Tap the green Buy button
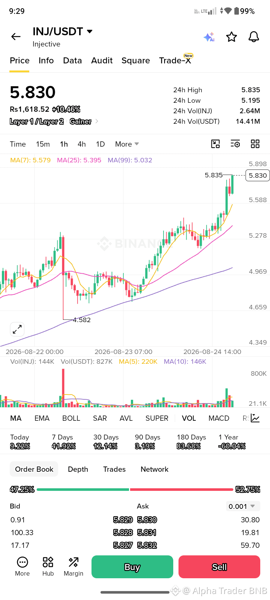 pos(132,567)
